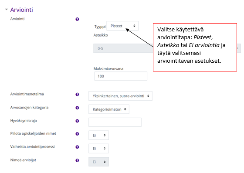Toggle the Vaiheista arviointiprosessi Ei selector
Image resolution: width=244 pixels, height=173 pixels.
click(x=98, y=149)
